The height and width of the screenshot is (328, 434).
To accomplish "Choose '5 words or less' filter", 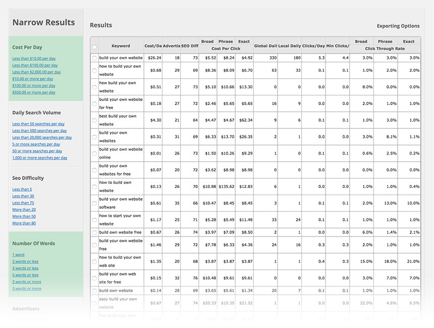I will coord(25,275).
